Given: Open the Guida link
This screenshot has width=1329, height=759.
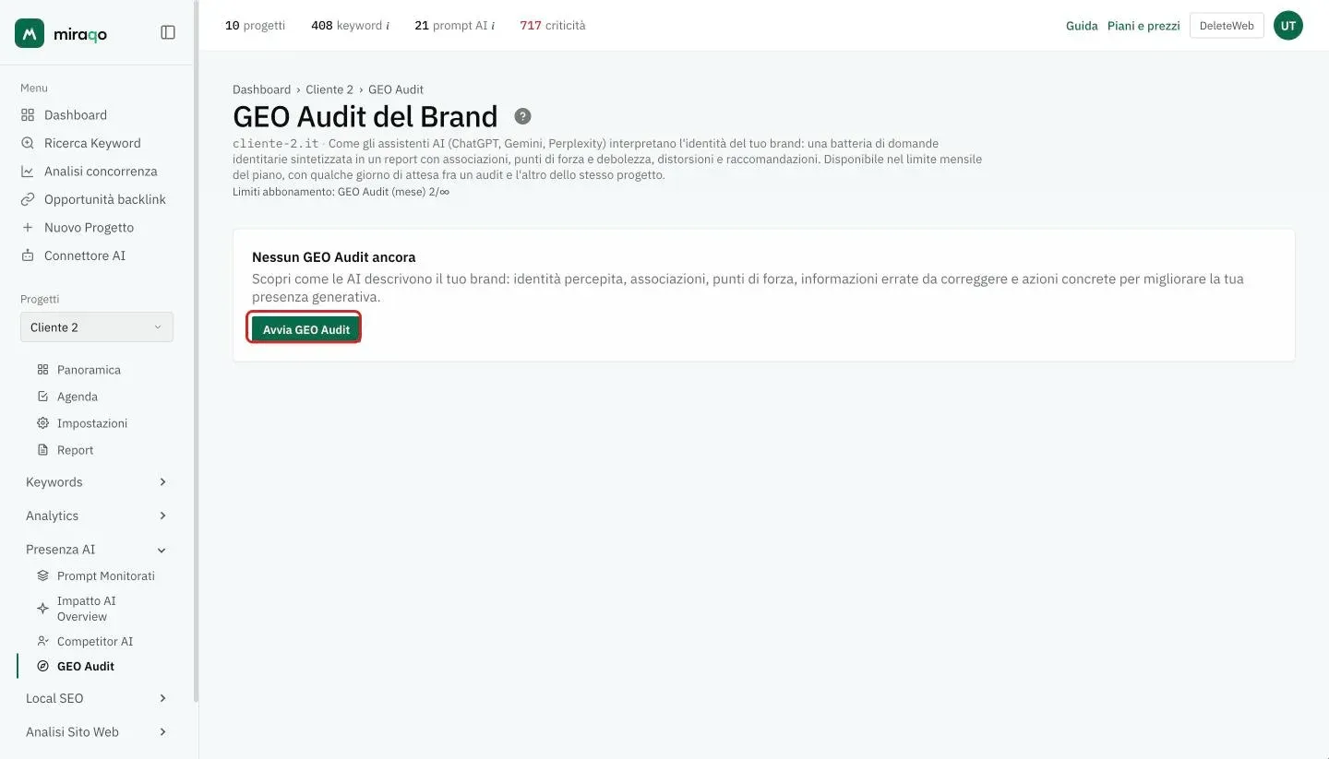Looking at the screenshot, I should 1082,26.
